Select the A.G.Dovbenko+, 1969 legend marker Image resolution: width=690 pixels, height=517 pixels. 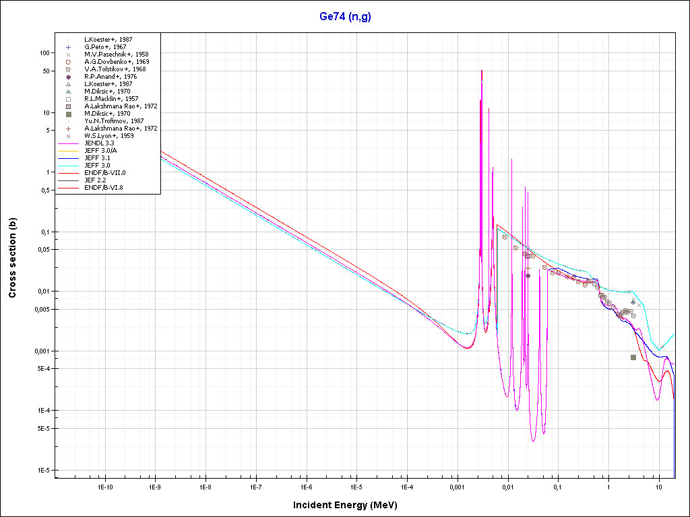coord(69,62)
